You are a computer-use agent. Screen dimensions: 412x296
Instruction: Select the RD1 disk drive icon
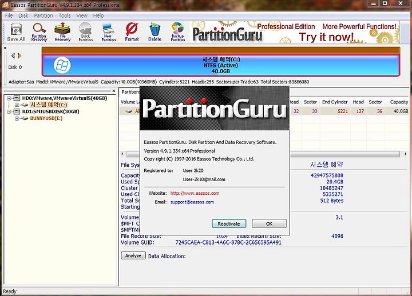(17, 111)
